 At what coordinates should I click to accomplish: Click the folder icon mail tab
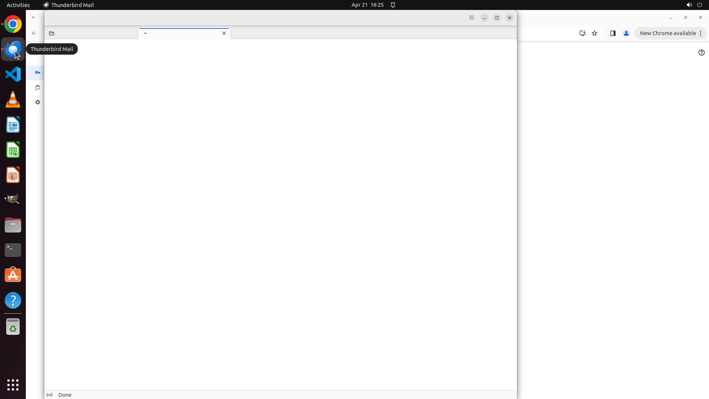coord(52,33)
